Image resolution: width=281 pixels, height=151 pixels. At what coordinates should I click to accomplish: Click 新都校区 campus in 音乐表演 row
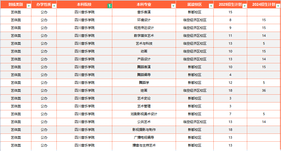(x=195, y=12)
